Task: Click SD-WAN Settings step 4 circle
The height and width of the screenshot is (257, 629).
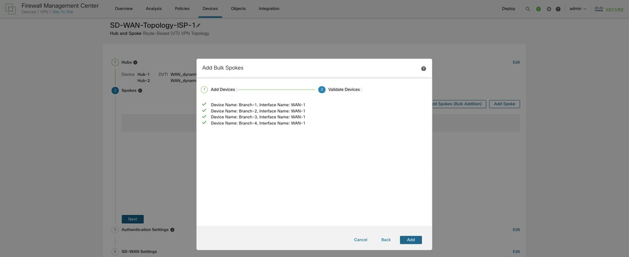Action: [115, 251]
